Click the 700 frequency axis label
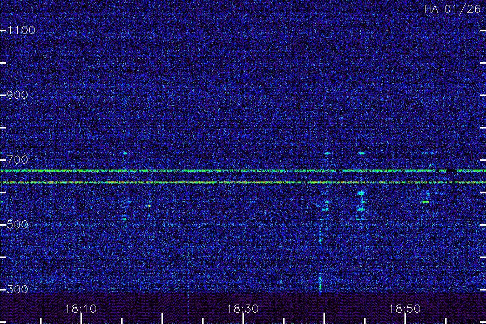The width and height of the screenshot is (486, 324). coord(17,160)
